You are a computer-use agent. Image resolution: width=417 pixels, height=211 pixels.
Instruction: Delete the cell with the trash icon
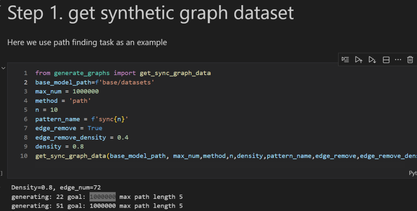tap(410, 60)
